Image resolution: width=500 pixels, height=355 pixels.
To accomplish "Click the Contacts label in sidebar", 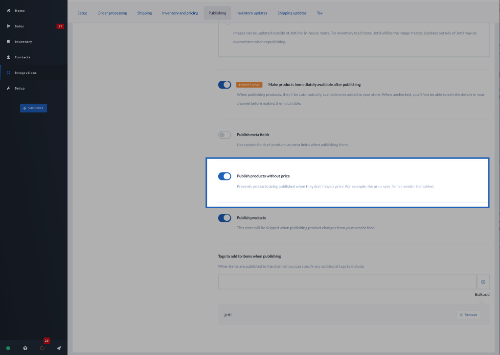I will click(23, 57).
